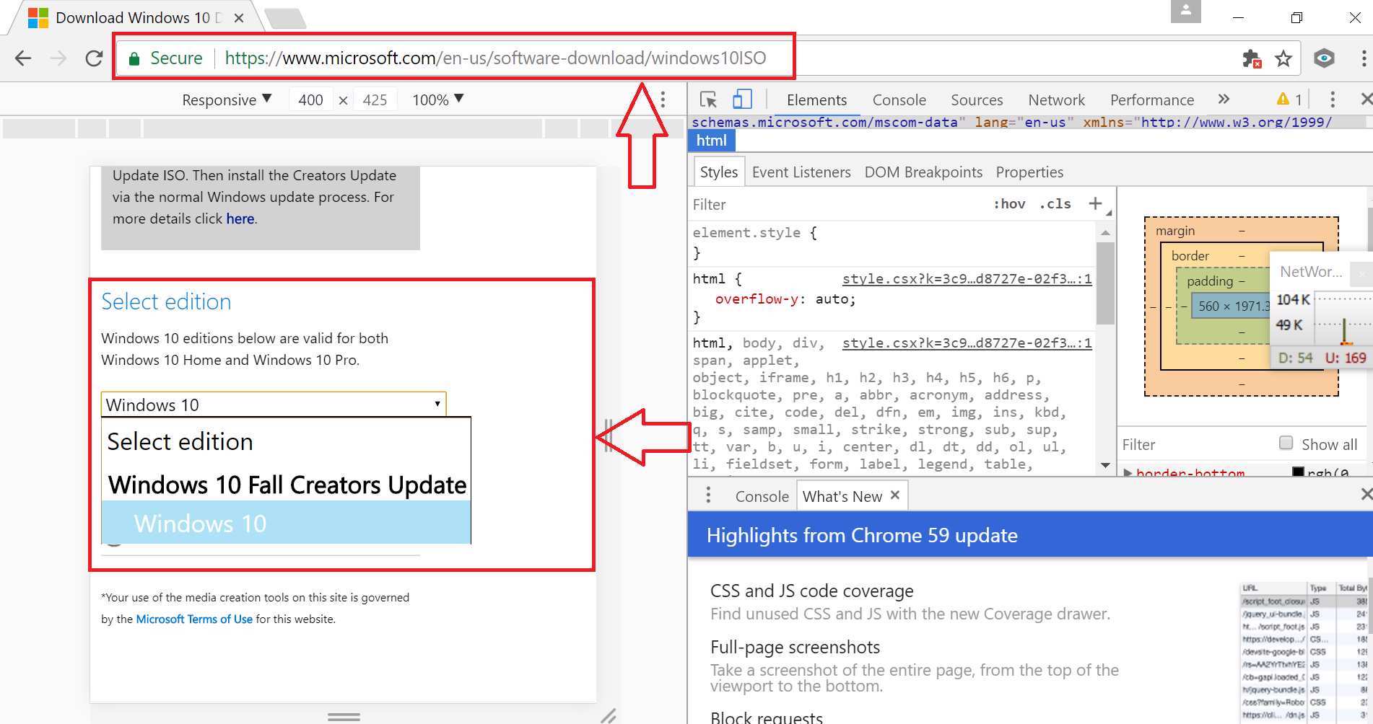Close the DevTools panel

(1366, 100)
